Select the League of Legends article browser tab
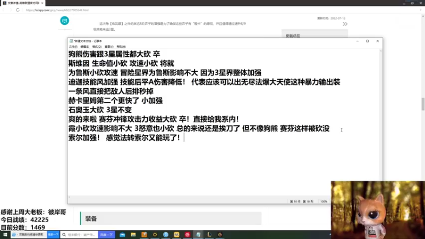Viewport: 425px width, 239px height. [23, 3]
